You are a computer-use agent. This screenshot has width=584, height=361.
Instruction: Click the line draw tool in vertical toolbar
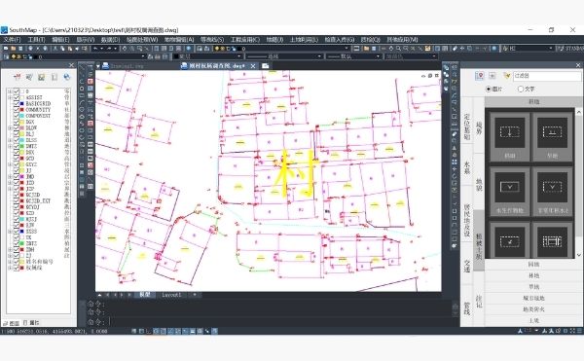click(82, 68)
